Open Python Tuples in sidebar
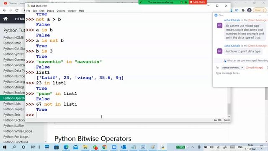The image size is (268, 151). coord(13,109)
